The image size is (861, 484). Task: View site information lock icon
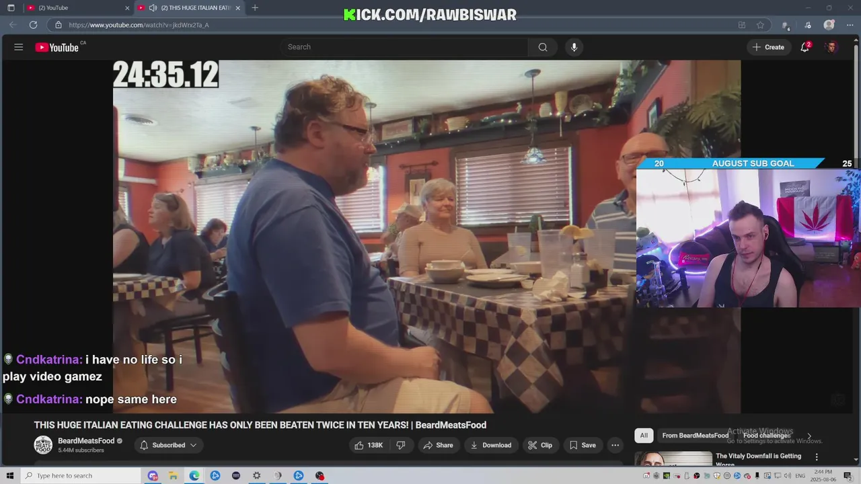click(x=59, y=25)
